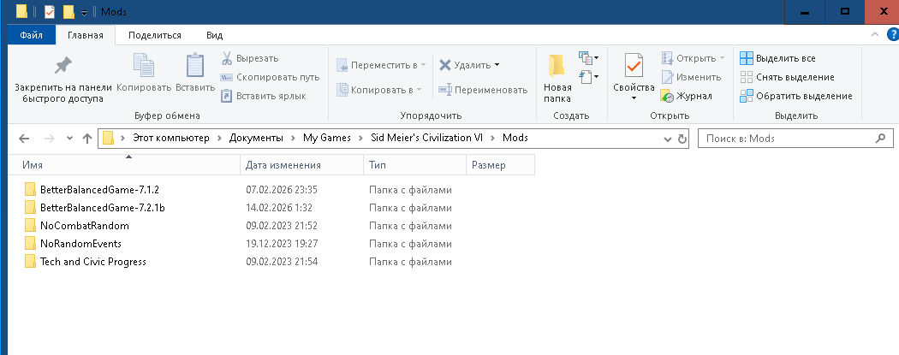Image resolution: width=899 pixels, height=355 pixels.
Task: Click Invert Selection in ribbon
Action: coord(795,96)
